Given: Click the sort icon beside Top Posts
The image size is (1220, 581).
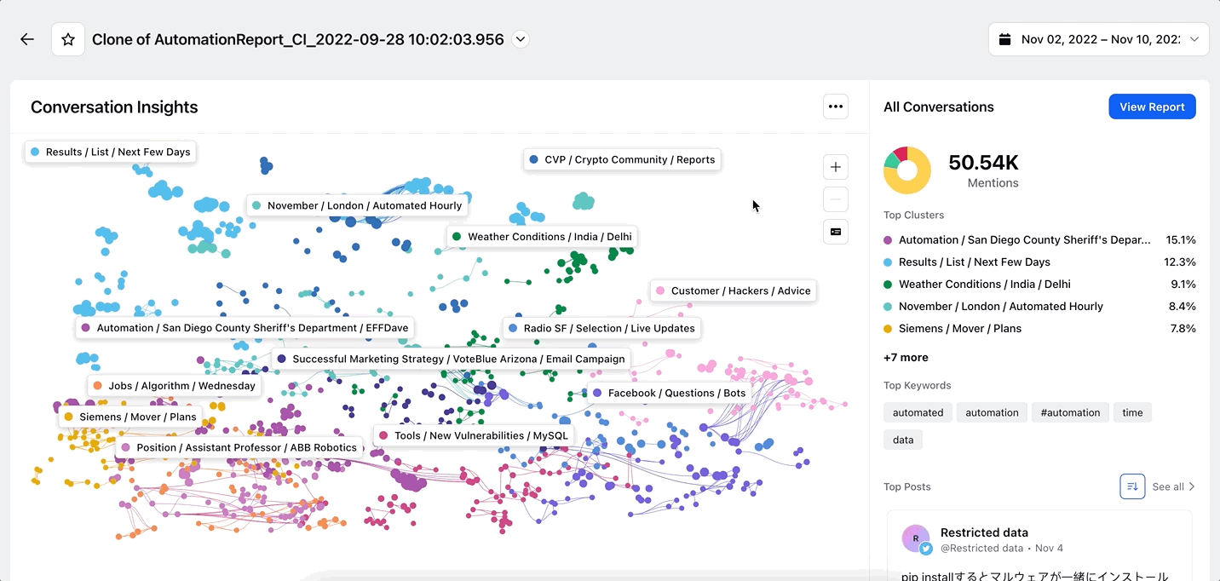Looking at the screenshot, I should [1132, 486].
